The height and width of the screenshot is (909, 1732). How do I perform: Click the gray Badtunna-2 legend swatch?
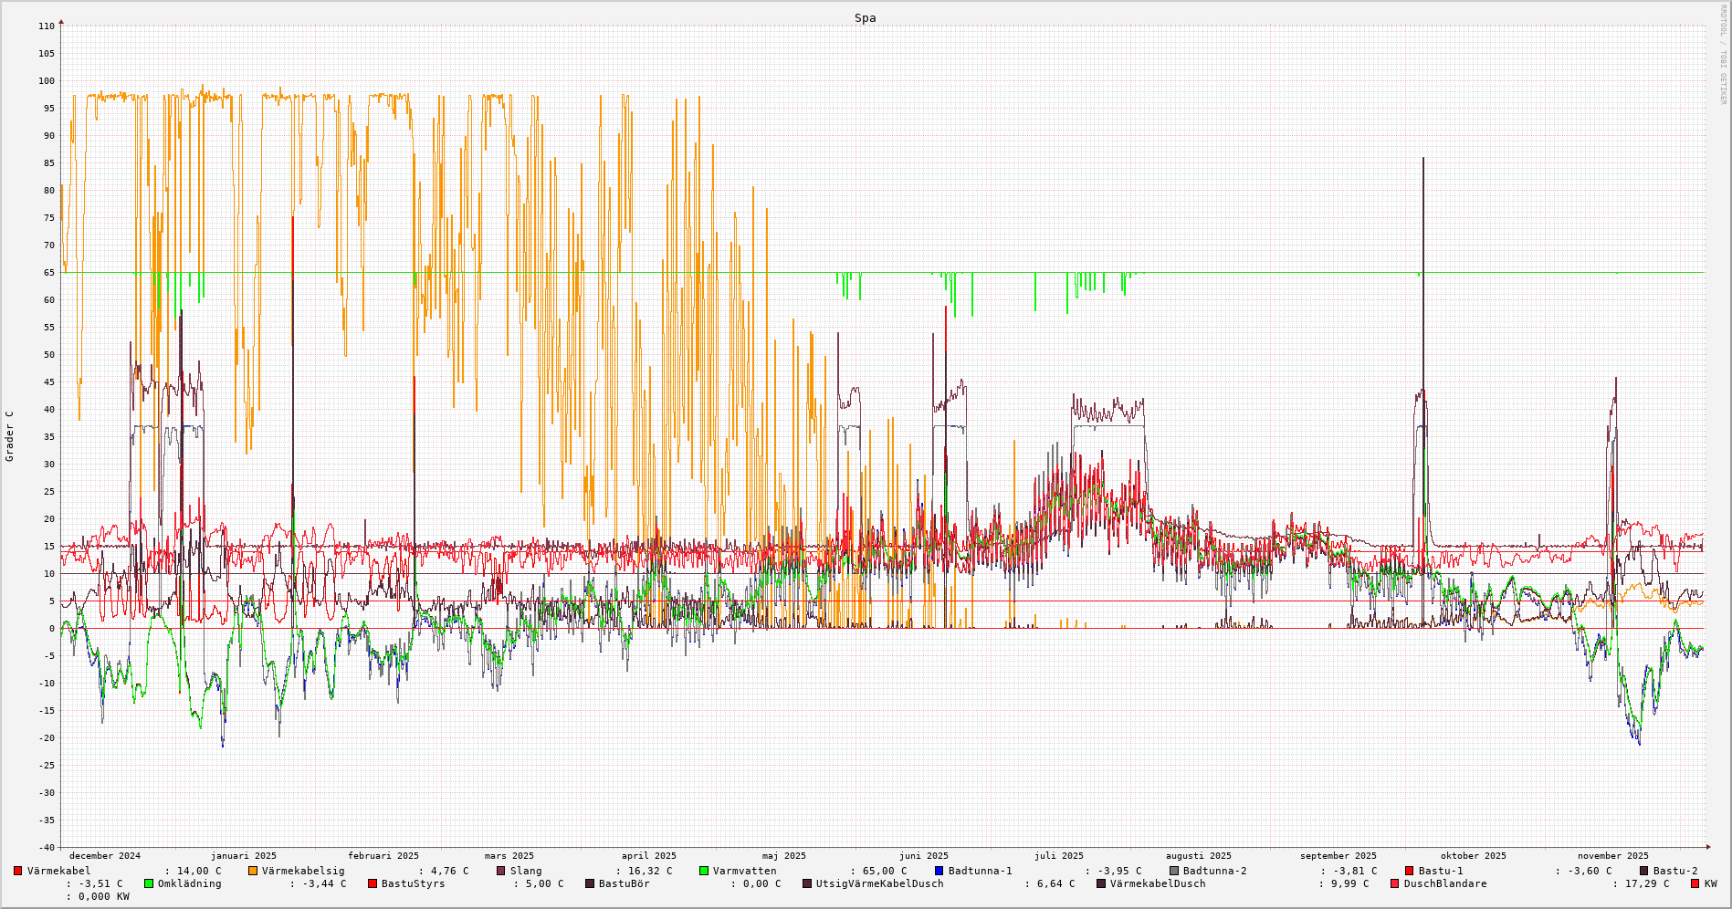[x=1174, y=871]
